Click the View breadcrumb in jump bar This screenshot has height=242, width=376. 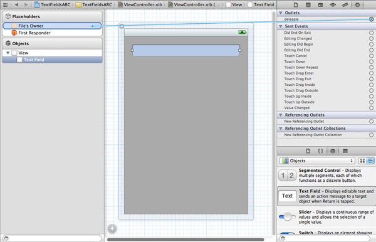coord(234,4)
